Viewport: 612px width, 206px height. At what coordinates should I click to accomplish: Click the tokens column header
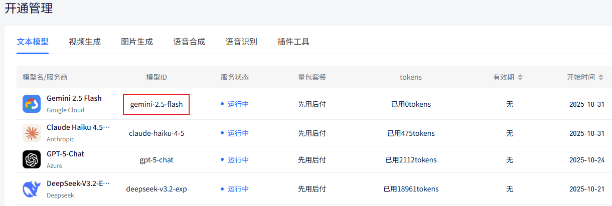click(411, 77)
